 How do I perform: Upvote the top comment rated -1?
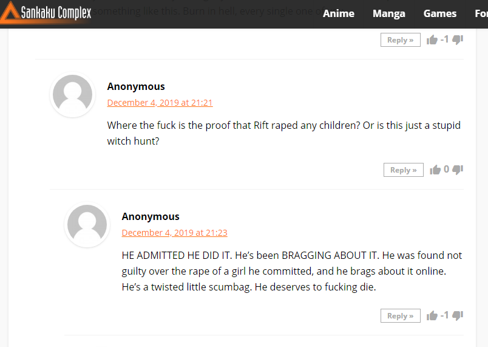click(x=432, y=40)
